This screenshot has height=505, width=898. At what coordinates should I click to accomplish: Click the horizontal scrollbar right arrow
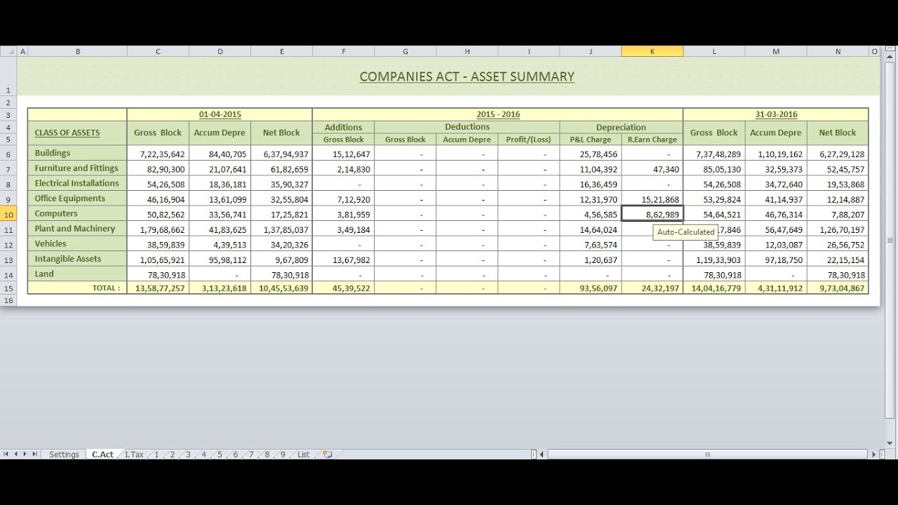click(x=874, y=454)
